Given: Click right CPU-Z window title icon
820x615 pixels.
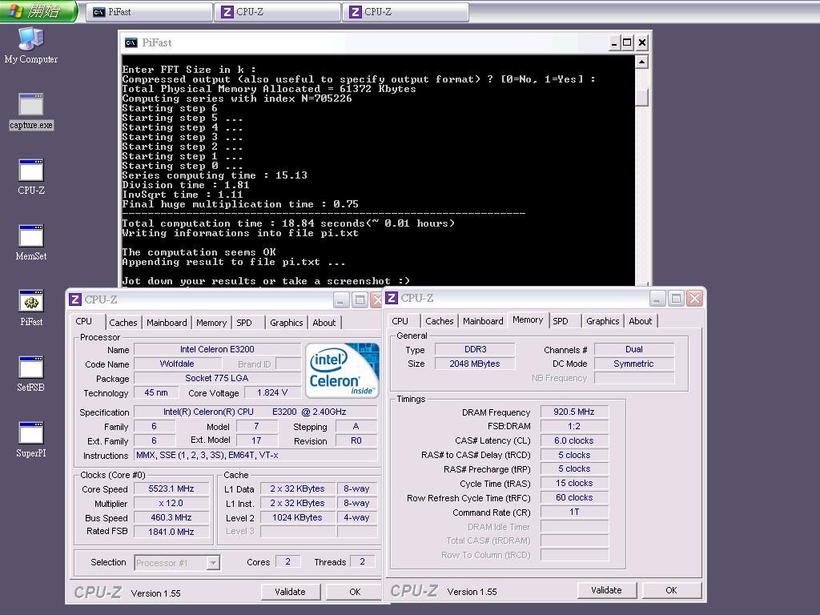Looking at the screenshot, I should (x=391, y=298).
